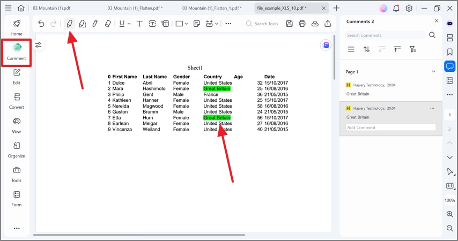The image size is (458, 241).
Task: Select the Eraser tool
Action: [108, 24]
